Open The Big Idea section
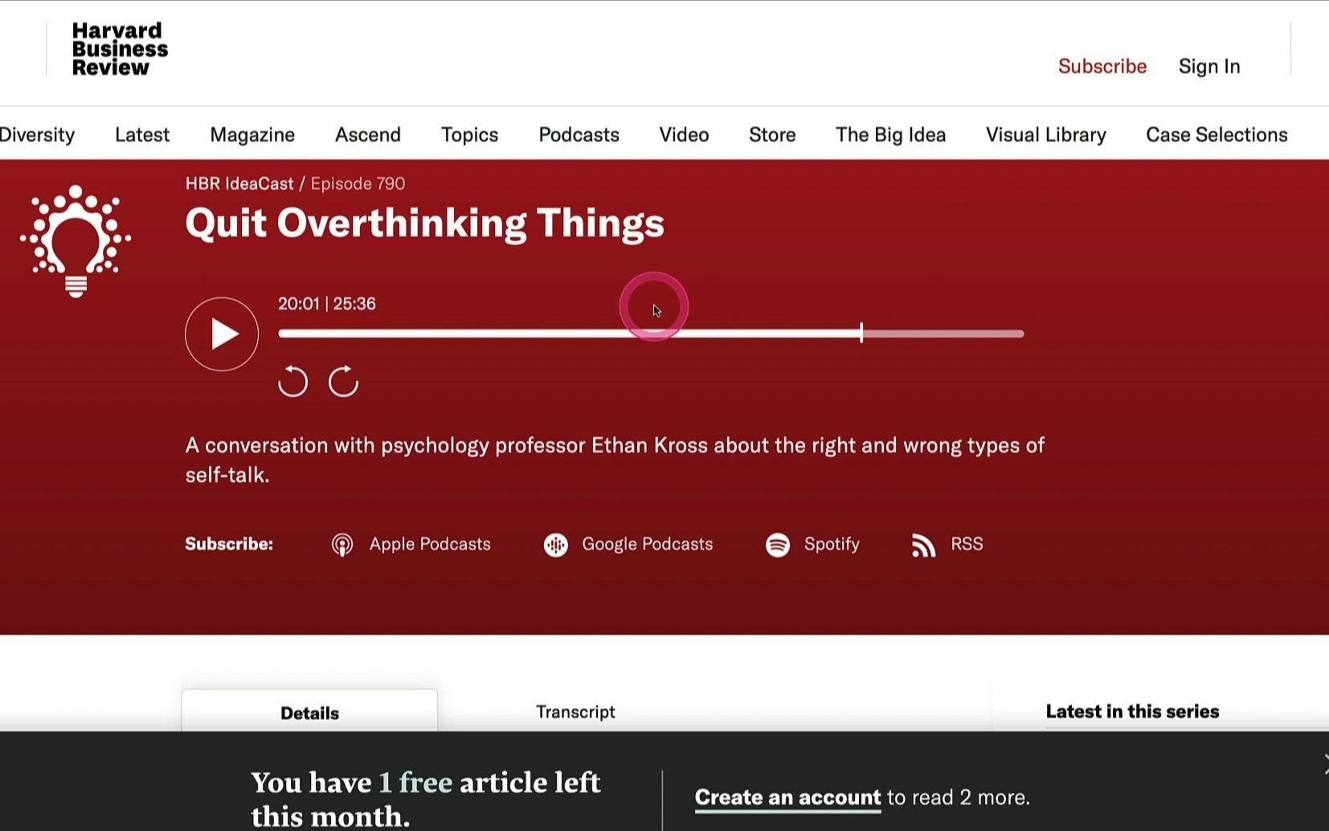 pyautogui.click(x=890, y=134)
